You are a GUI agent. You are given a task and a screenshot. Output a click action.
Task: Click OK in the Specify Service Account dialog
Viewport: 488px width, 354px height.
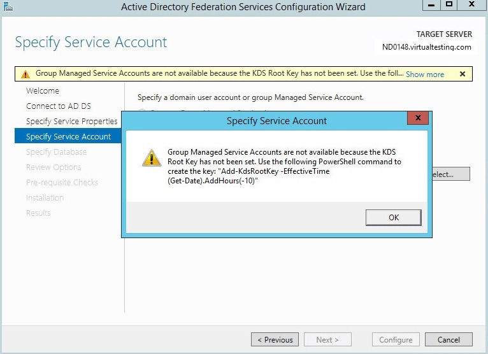point(393,218)
